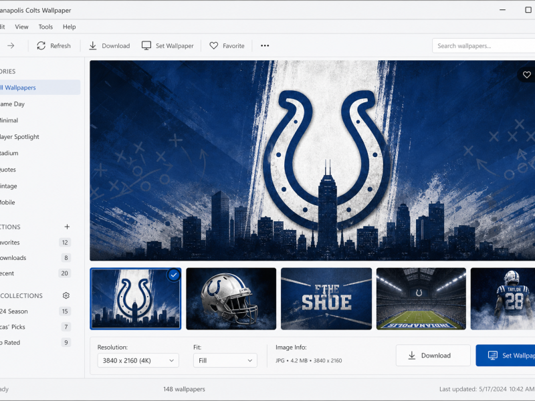Viewport: 535px width, 401px height.
Task: Click the '148 wallpapers' status text
Action: coord(185,389)
